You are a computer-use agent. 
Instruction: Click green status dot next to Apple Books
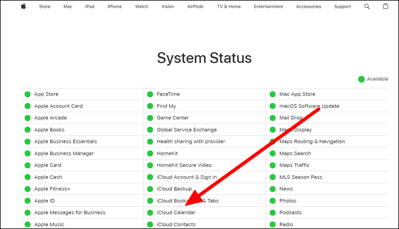coord(27,130)
